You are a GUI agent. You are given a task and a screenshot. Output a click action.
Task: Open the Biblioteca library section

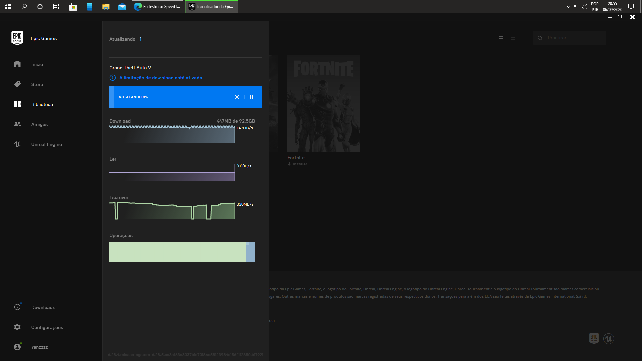42,104
